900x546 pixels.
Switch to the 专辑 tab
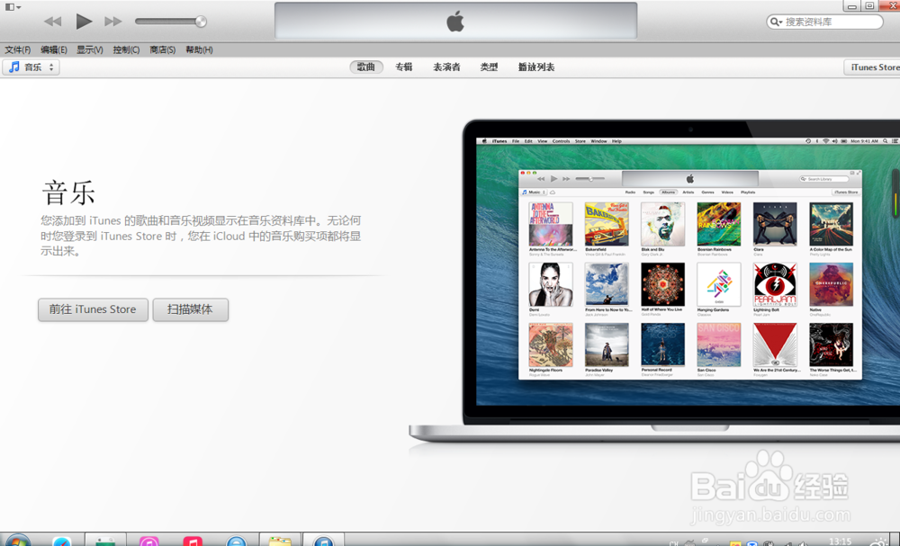tap(404, 67)
